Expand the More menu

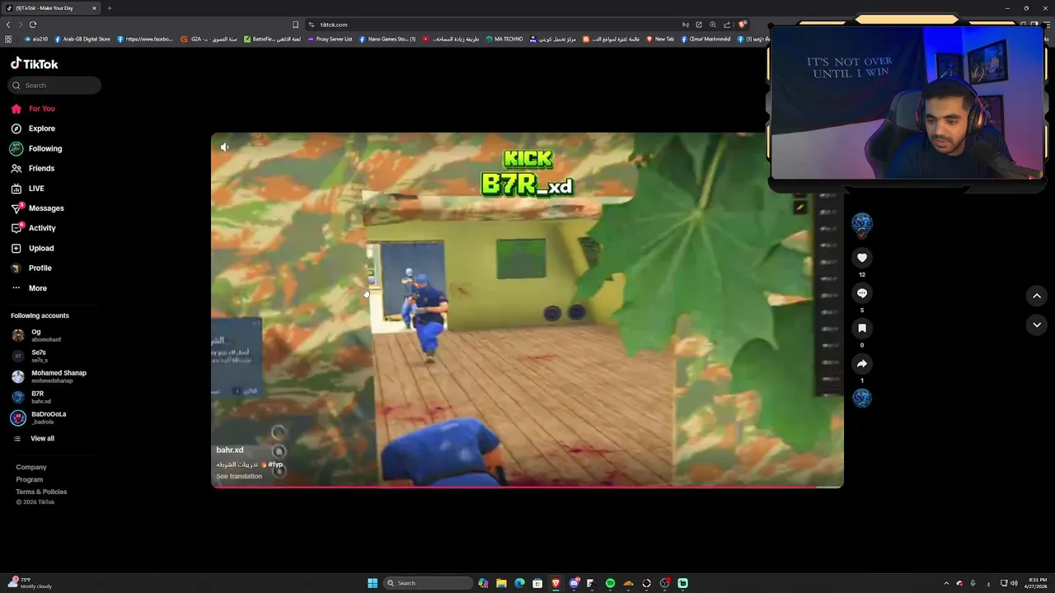[x=29, y=288]
